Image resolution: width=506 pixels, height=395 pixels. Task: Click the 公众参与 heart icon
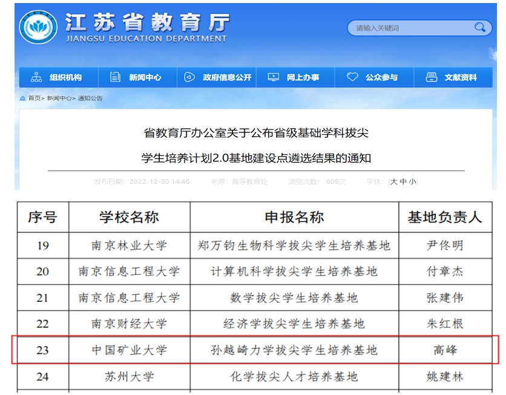pyautogui.click(x=352, y=77)
